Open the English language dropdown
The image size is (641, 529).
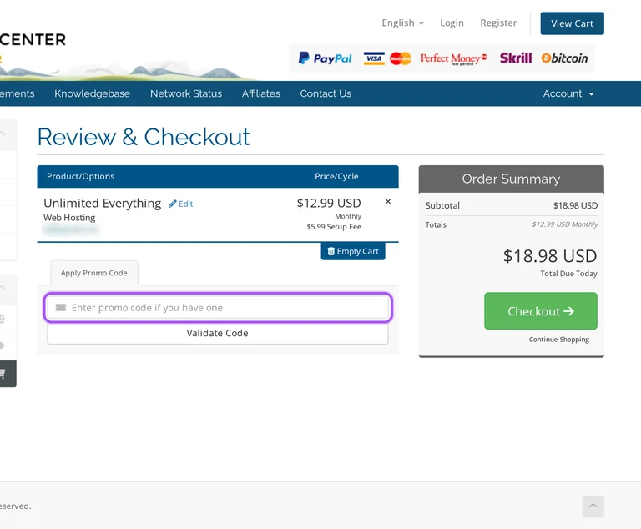click(402, 23)
